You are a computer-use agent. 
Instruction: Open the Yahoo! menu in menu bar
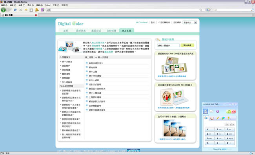[47, 5]
